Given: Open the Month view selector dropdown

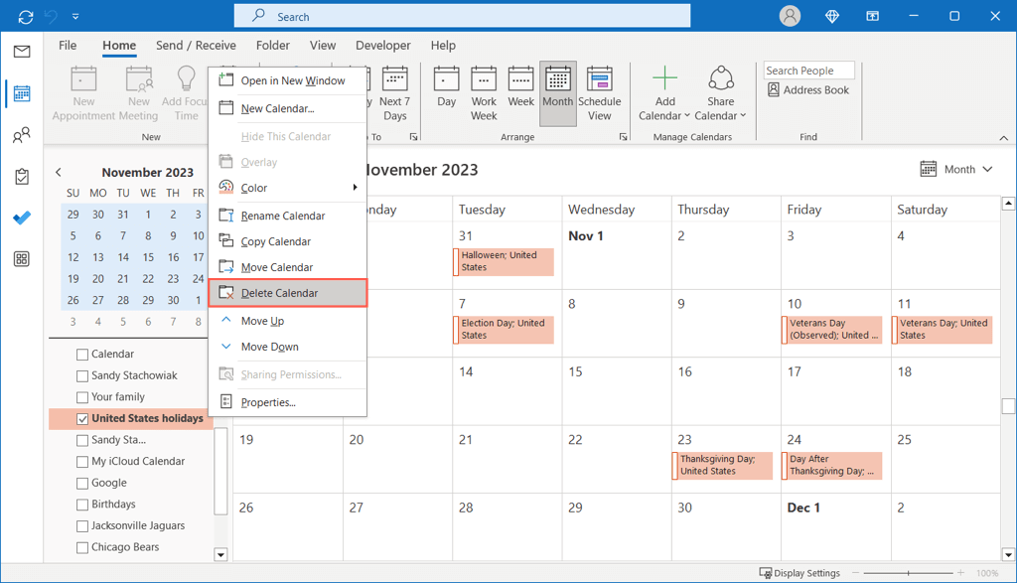Looking at the screenshot, I should click(956, 169).
